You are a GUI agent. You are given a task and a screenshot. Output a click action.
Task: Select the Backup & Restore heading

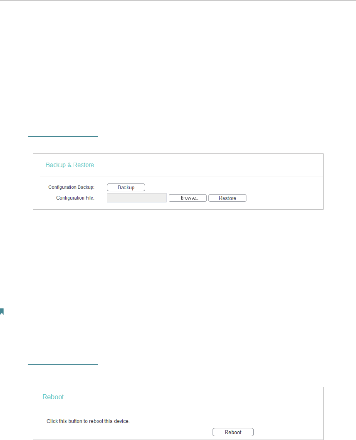click(x=70, y=165)
